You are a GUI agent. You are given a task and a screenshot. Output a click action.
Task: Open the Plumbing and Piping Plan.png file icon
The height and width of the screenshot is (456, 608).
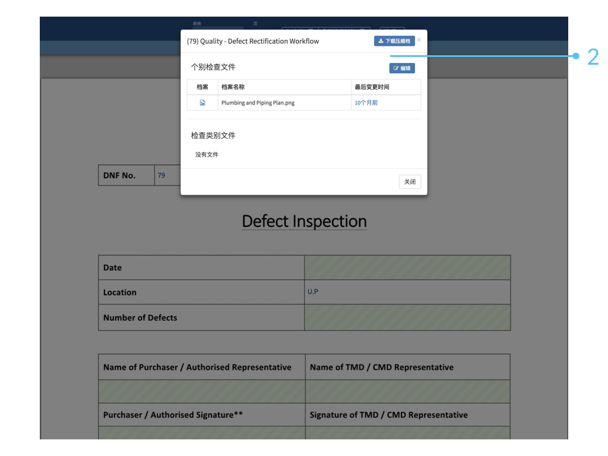click(x=202, y=103)
